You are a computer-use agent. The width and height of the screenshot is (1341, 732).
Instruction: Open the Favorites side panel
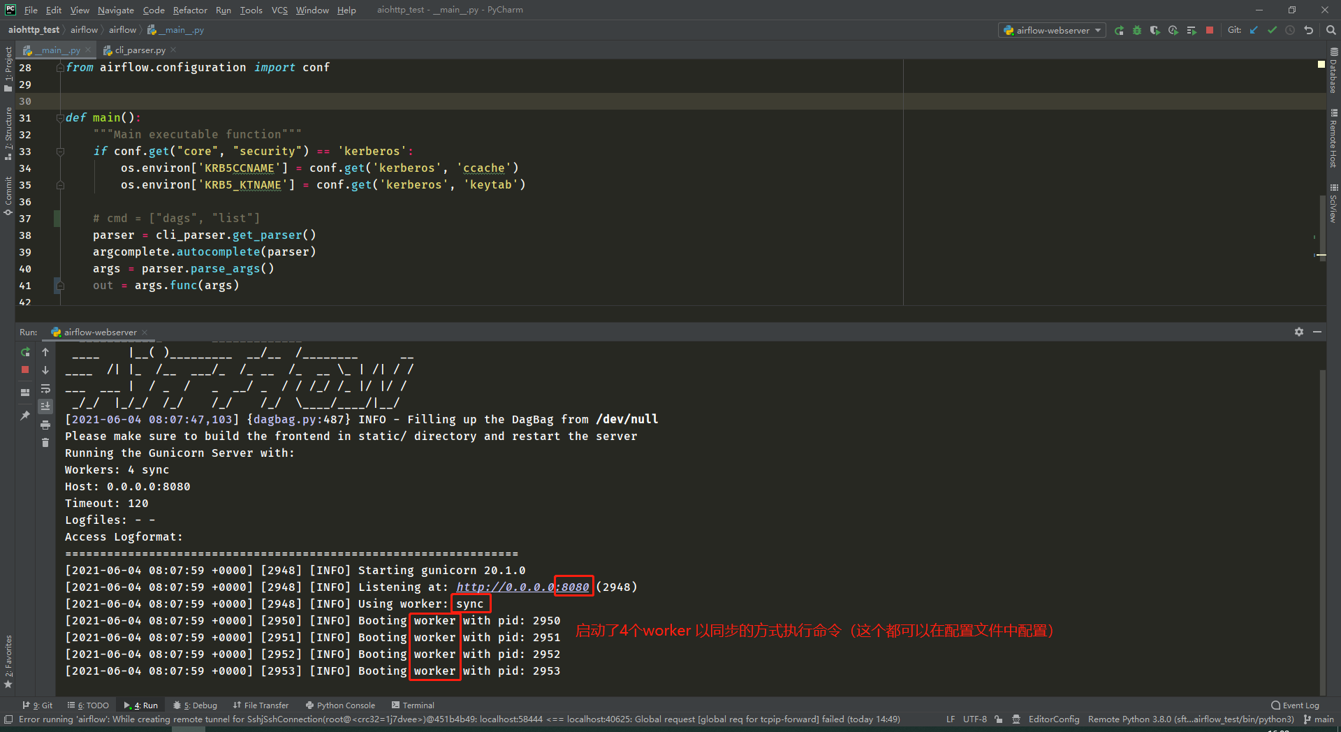pyautogui.click(x=8, y=661)
